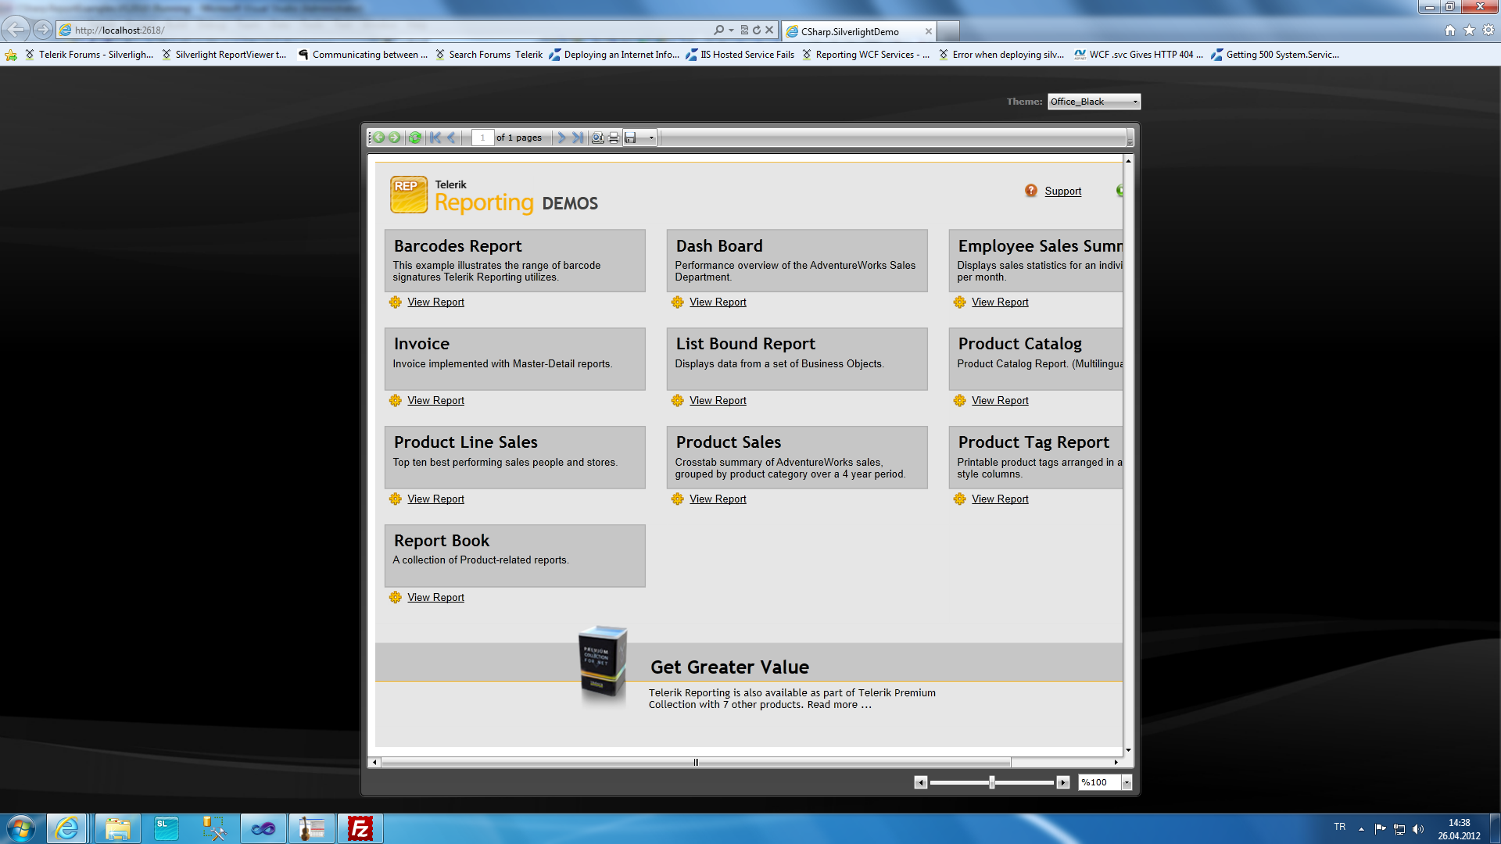
Task: Open FileZilla from the taskbar
Action: point(360,828)
